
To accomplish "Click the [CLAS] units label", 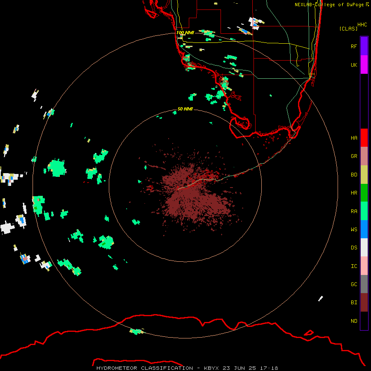I will point(348,28).
